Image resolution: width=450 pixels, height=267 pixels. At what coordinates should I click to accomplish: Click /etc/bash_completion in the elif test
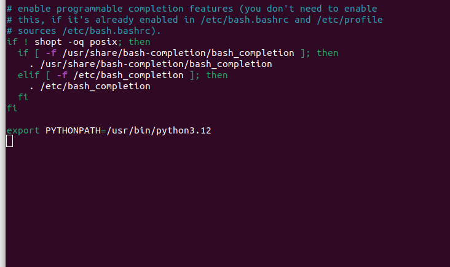(x=128, y=75)
